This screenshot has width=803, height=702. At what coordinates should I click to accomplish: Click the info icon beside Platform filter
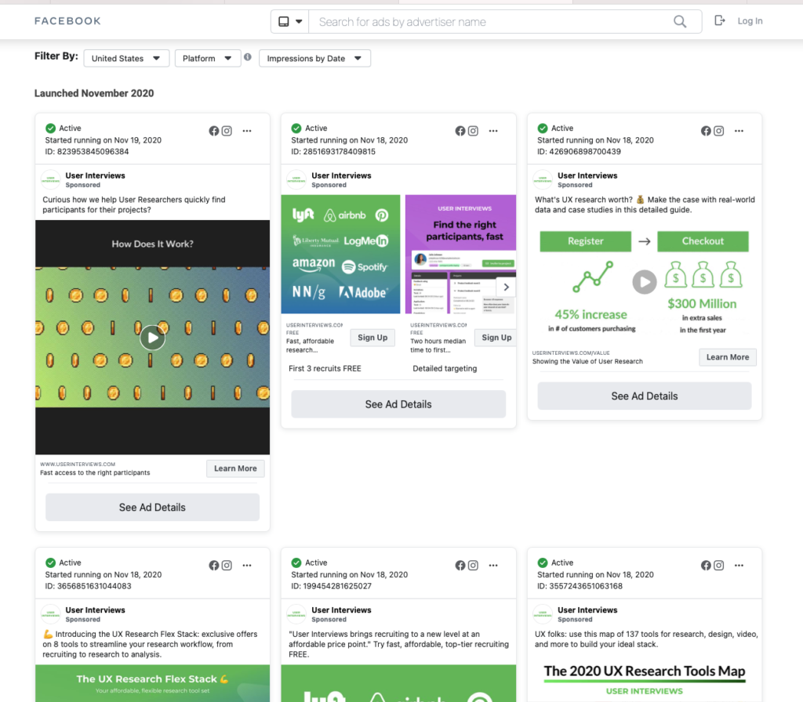click(x=248, y=57)
